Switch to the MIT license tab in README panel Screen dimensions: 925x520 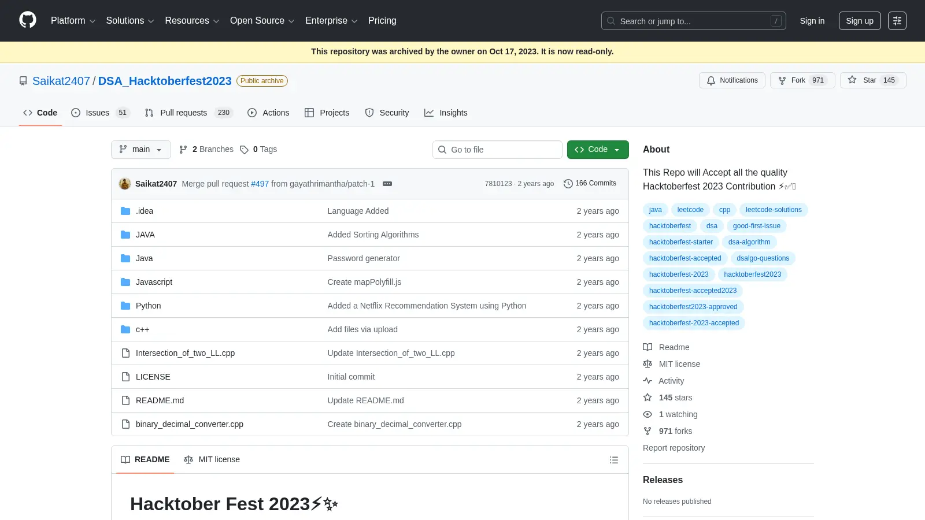(212, 459)
